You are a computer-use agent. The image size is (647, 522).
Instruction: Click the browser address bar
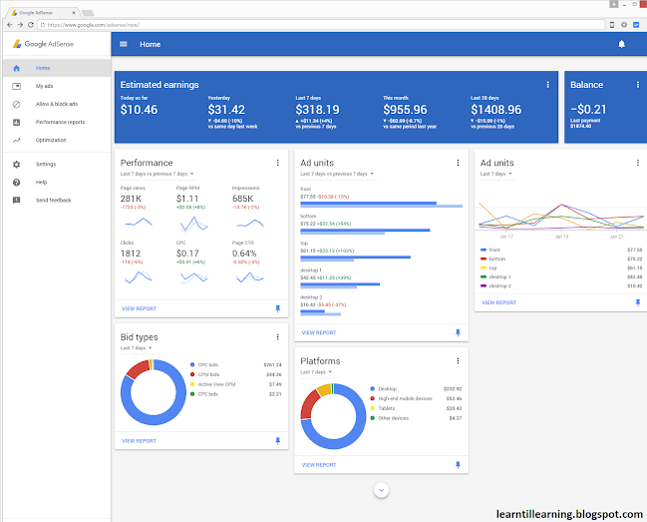click(x=321, y=25)
